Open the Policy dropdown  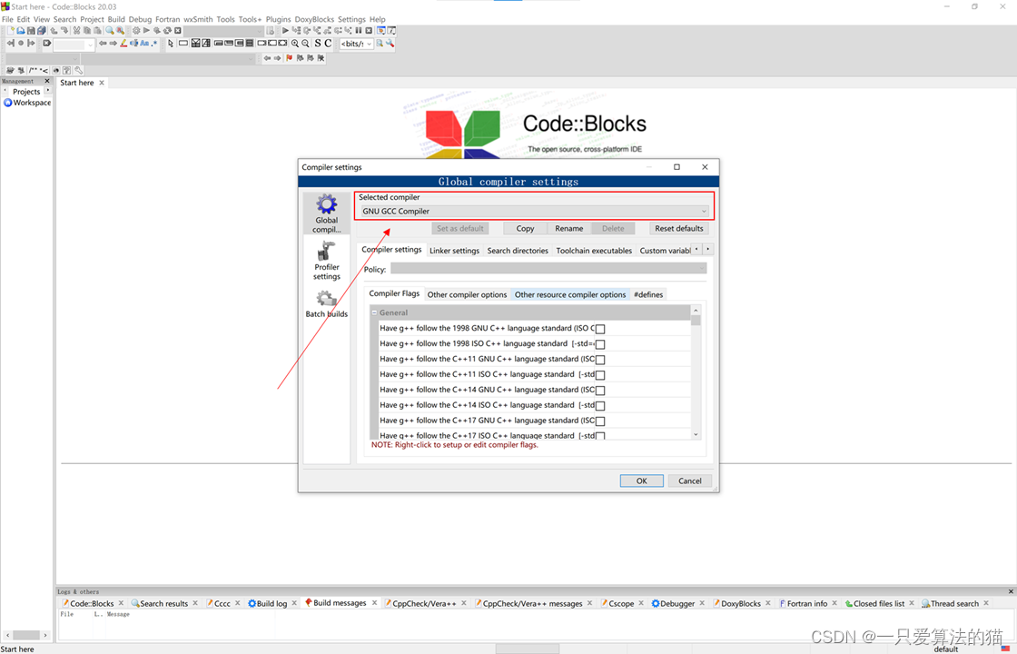click(x=548, y=269)
